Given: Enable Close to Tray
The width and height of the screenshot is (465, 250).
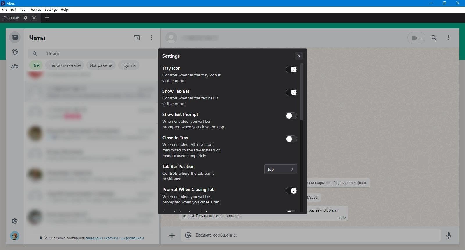Looking at the screenshot, I should pyautogui.click(x=291, y=139).
